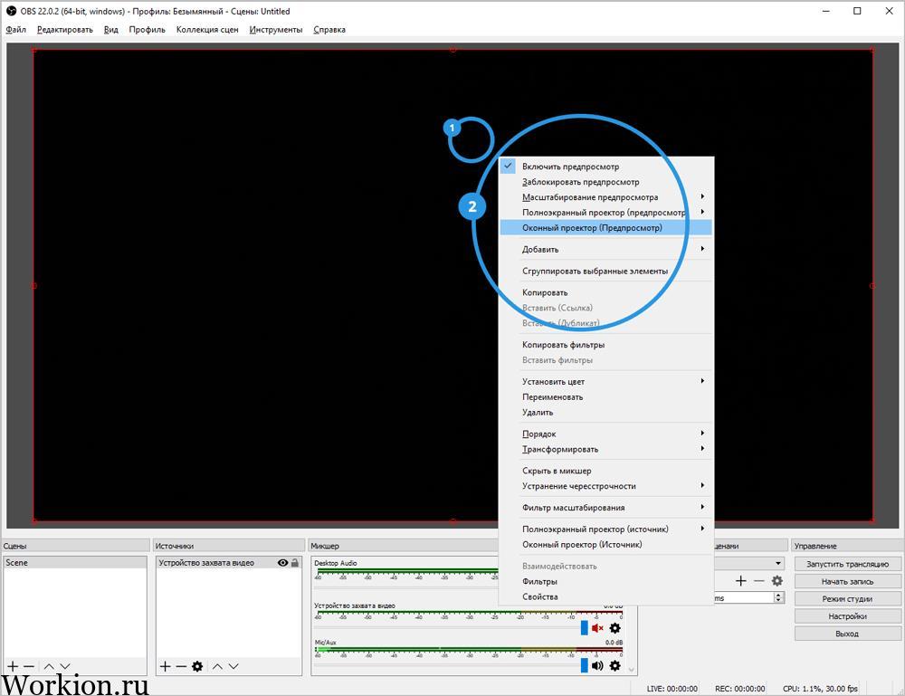Open Mic/Aux audio settings gear
This screenshot has width=905, height=696.
tap(615, 665)
